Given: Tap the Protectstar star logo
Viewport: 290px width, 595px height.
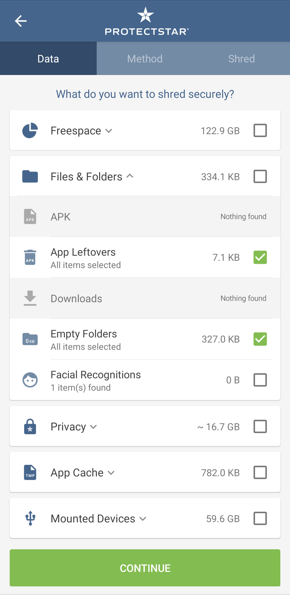Looking at the screenshot, I should (x=145, y=15).
